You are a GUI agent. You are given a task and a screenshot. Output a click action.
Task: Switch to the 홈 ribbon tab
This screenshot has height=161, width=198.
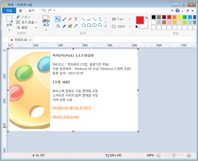[20, 11]
